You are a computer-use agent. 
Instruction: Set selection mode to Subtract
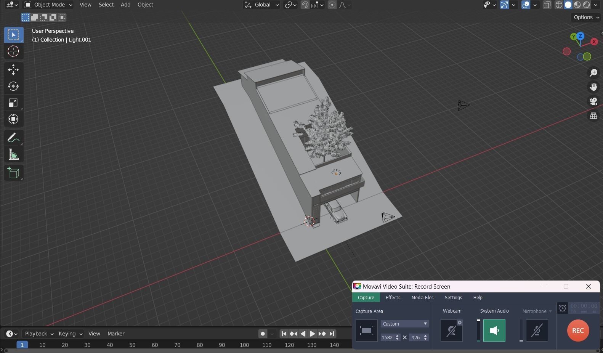point(43,17)
